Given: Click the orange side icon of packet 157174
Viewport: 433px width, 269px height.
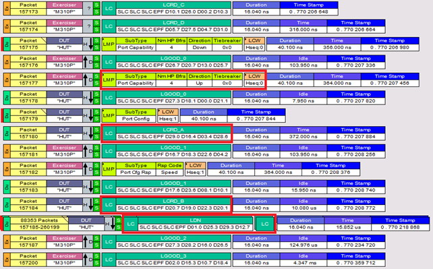Looking at the screenshot, I should (7, 26).
